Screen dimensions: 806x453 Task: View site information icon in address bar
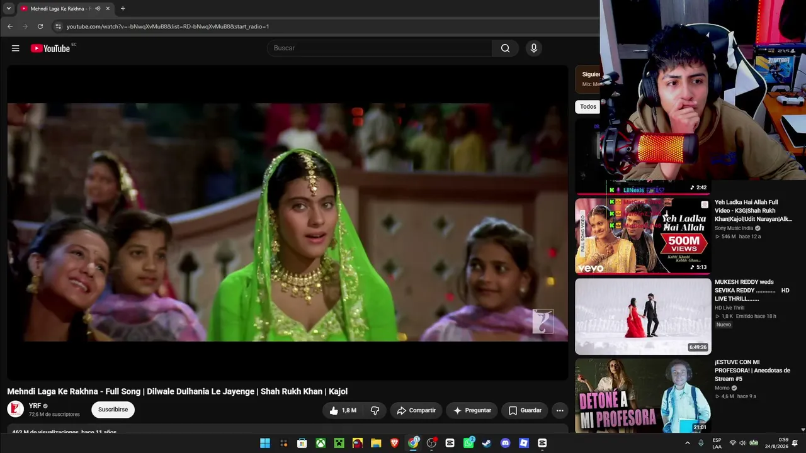pos(58,26)
